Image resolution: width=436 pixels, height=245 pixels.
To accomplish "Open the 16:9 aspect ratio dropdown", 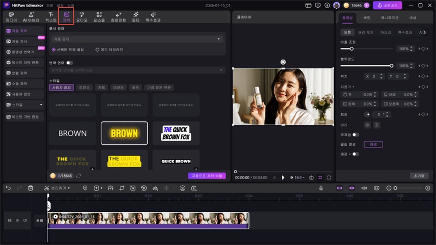I will pos(299,177).
